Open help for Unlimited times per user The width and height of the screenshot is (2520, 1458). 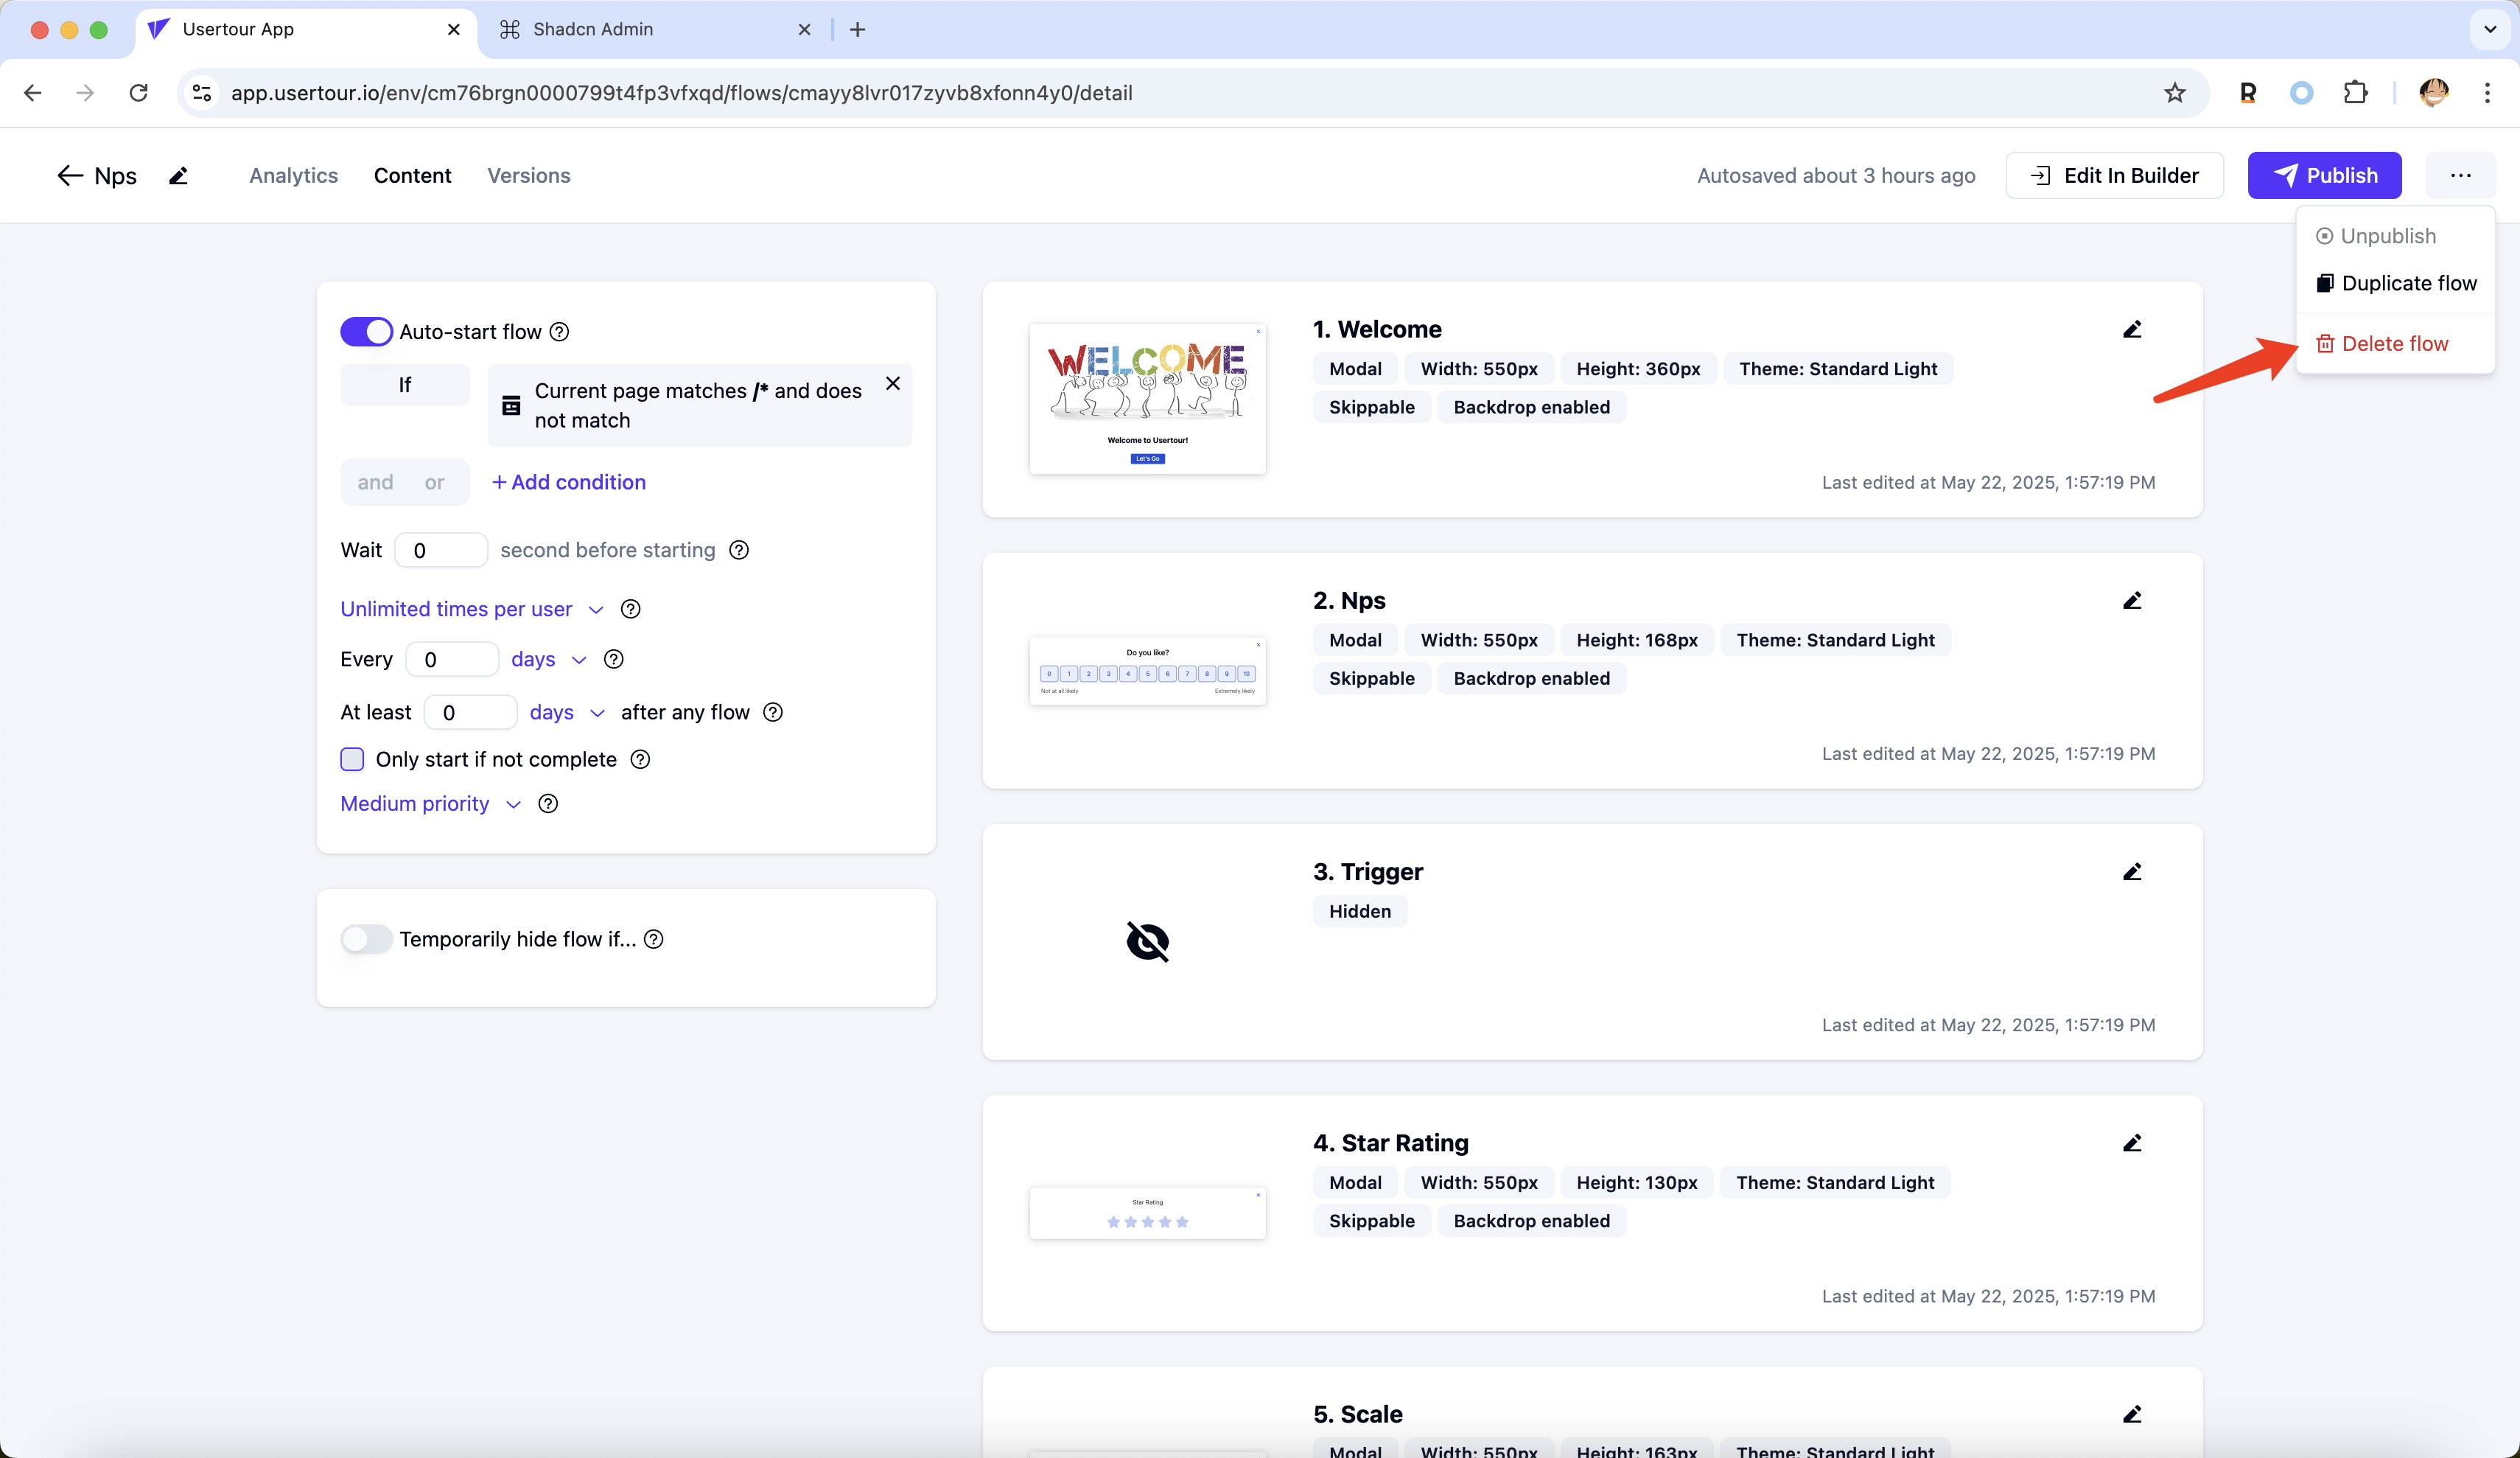pyautogui.click(x=631, y=608)
